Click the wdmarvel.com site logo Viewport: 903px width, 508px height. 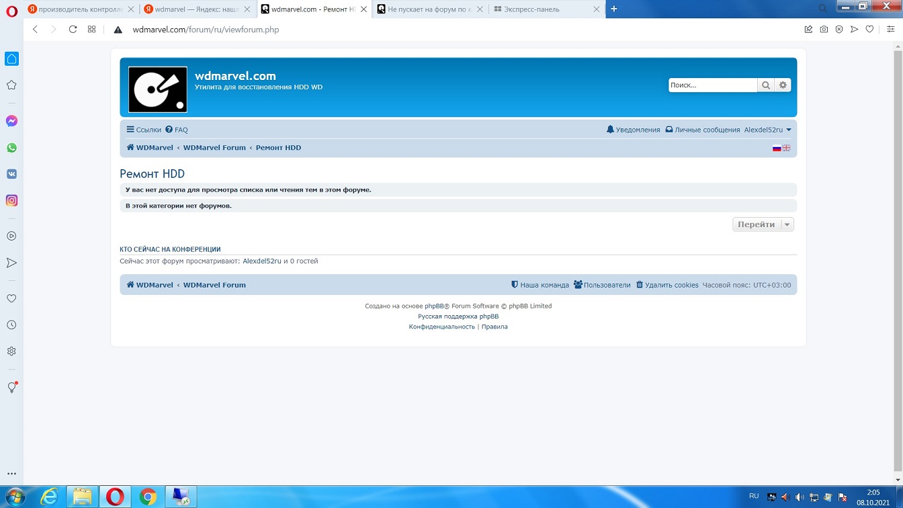point(158,89)
